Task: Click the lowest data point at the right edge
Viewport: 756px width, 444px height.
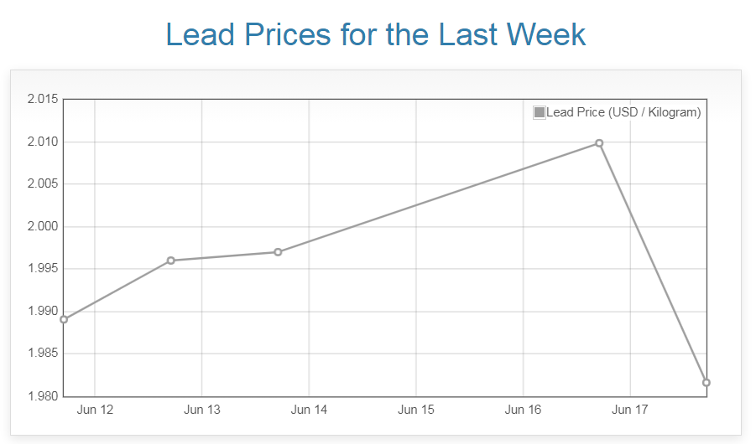Action: coord(706,383)
